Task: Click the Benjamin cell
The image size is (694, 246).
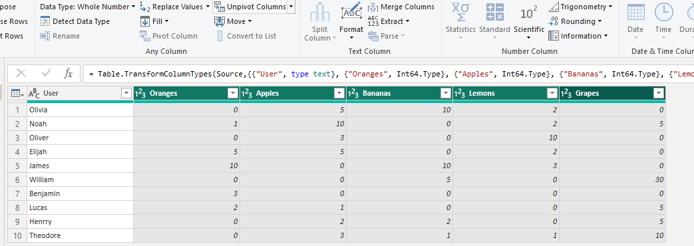Action: (80, 193)
